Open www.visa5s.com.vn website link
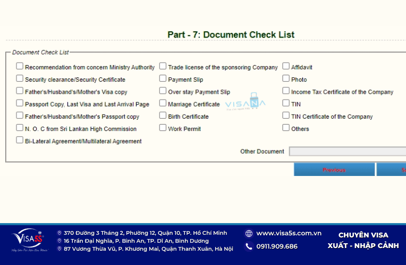406x265 pixels. click(x=289, y=233)
